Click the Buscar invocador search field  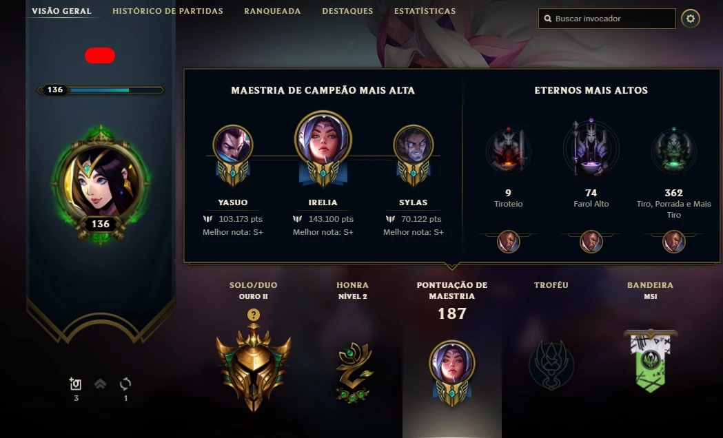(x=607, y=19)
